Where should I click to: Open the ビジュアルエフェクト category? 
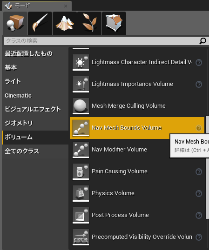pos(33,109)
